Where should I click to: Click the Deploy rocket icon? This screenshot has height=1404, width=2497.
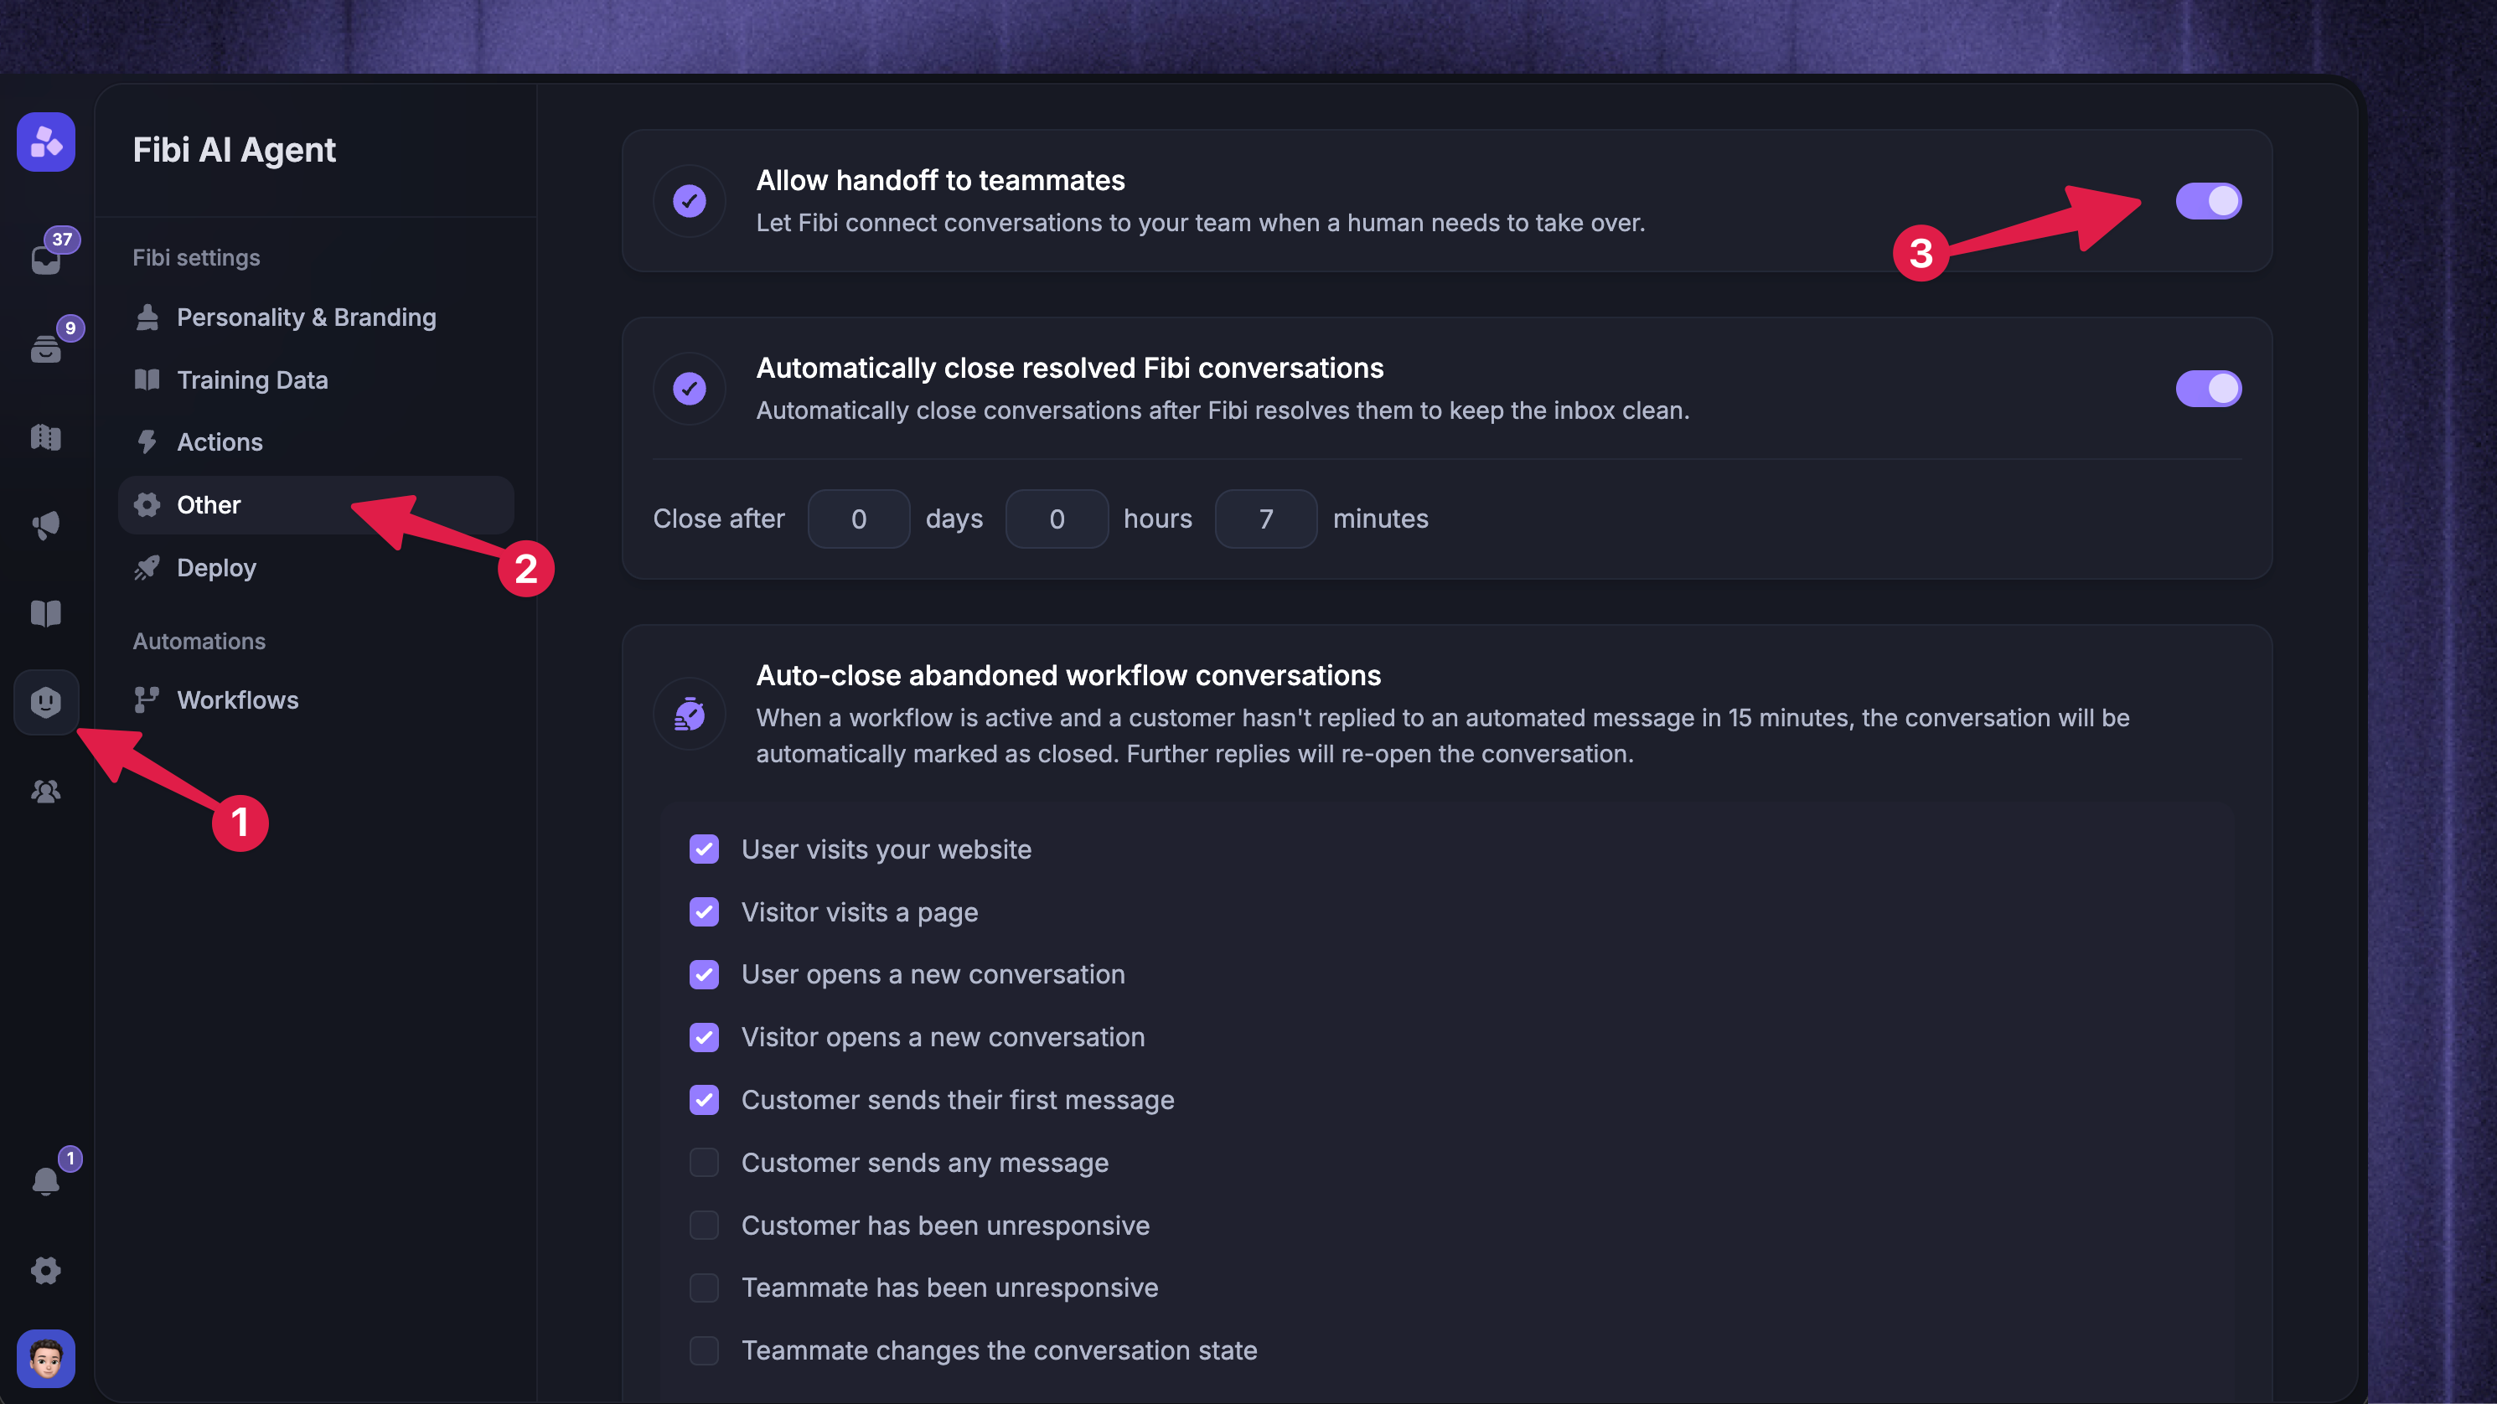coord(147,568)
